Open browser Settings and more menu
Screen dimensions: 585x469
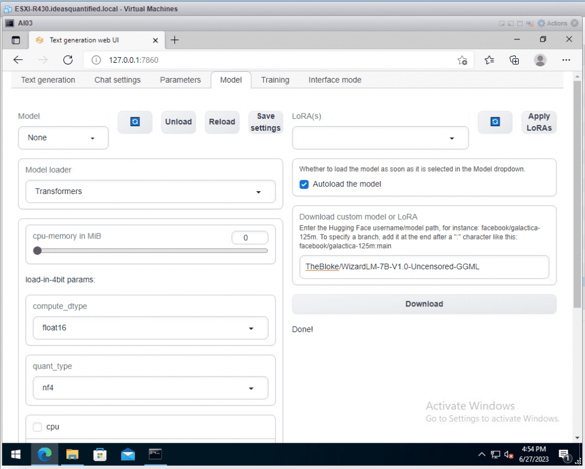pos(566,60)
